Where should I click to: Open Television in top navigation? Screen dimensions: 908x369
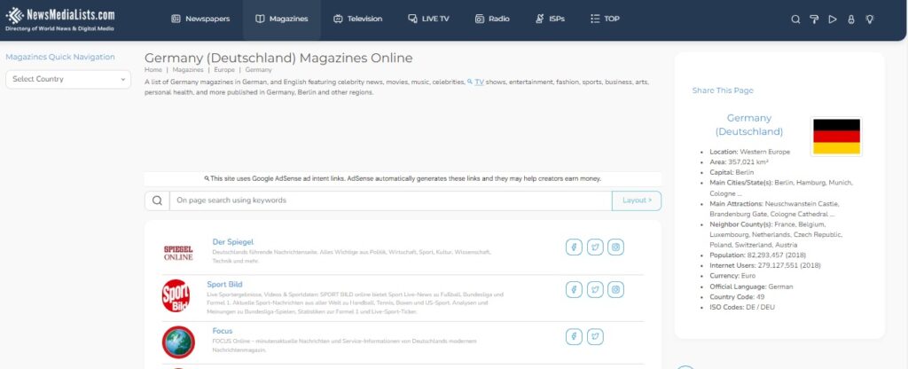pos(358,20)
